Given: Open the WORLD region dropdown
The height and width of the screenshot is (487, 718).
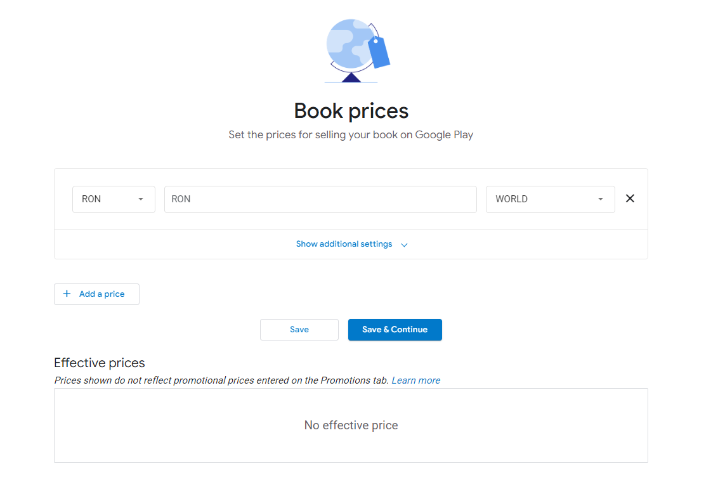Looking at the screenshot, I should pos(550,198).
